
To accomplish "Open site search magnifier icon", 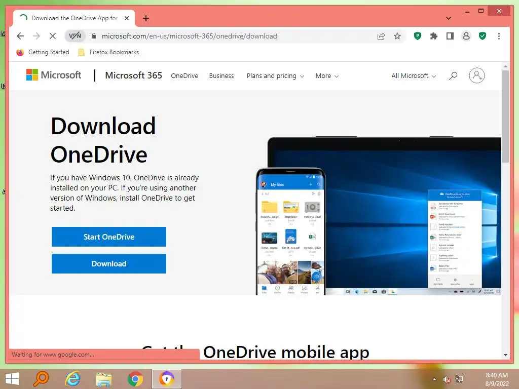I will [x=453, y=76].
